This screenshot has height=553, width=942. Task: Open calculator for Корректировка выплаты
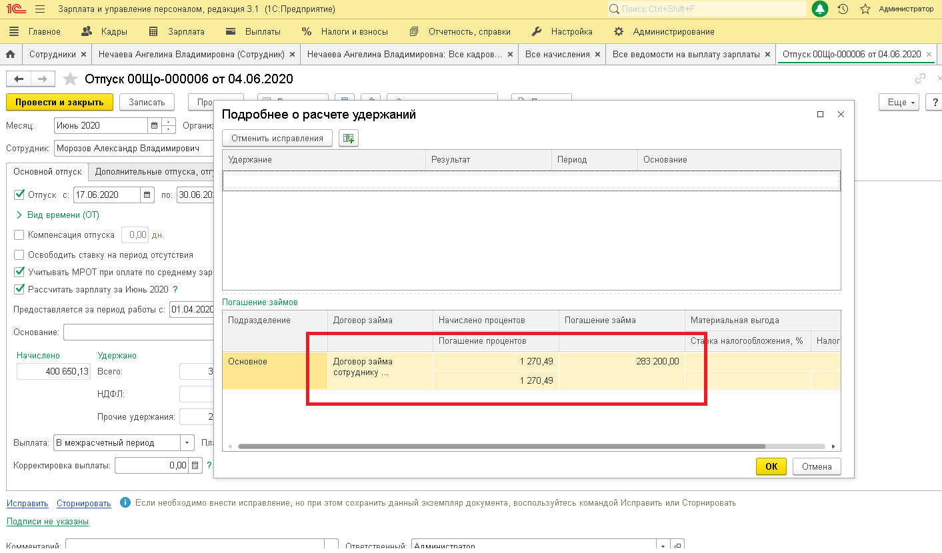195,466
